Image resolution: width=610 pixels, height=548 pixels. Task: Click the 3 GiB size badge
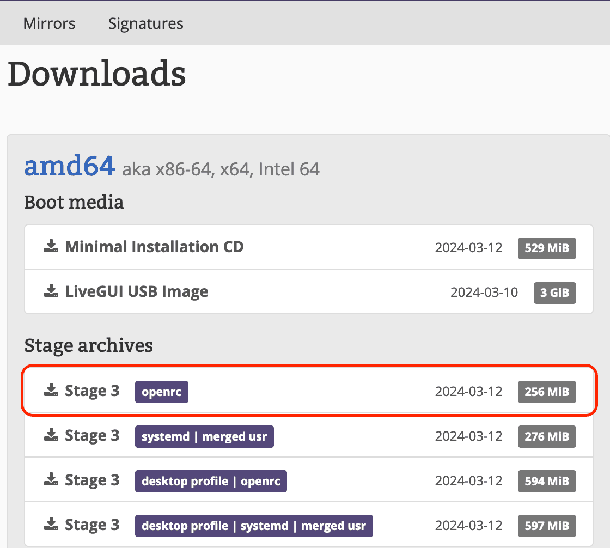[x=554, y=293]
